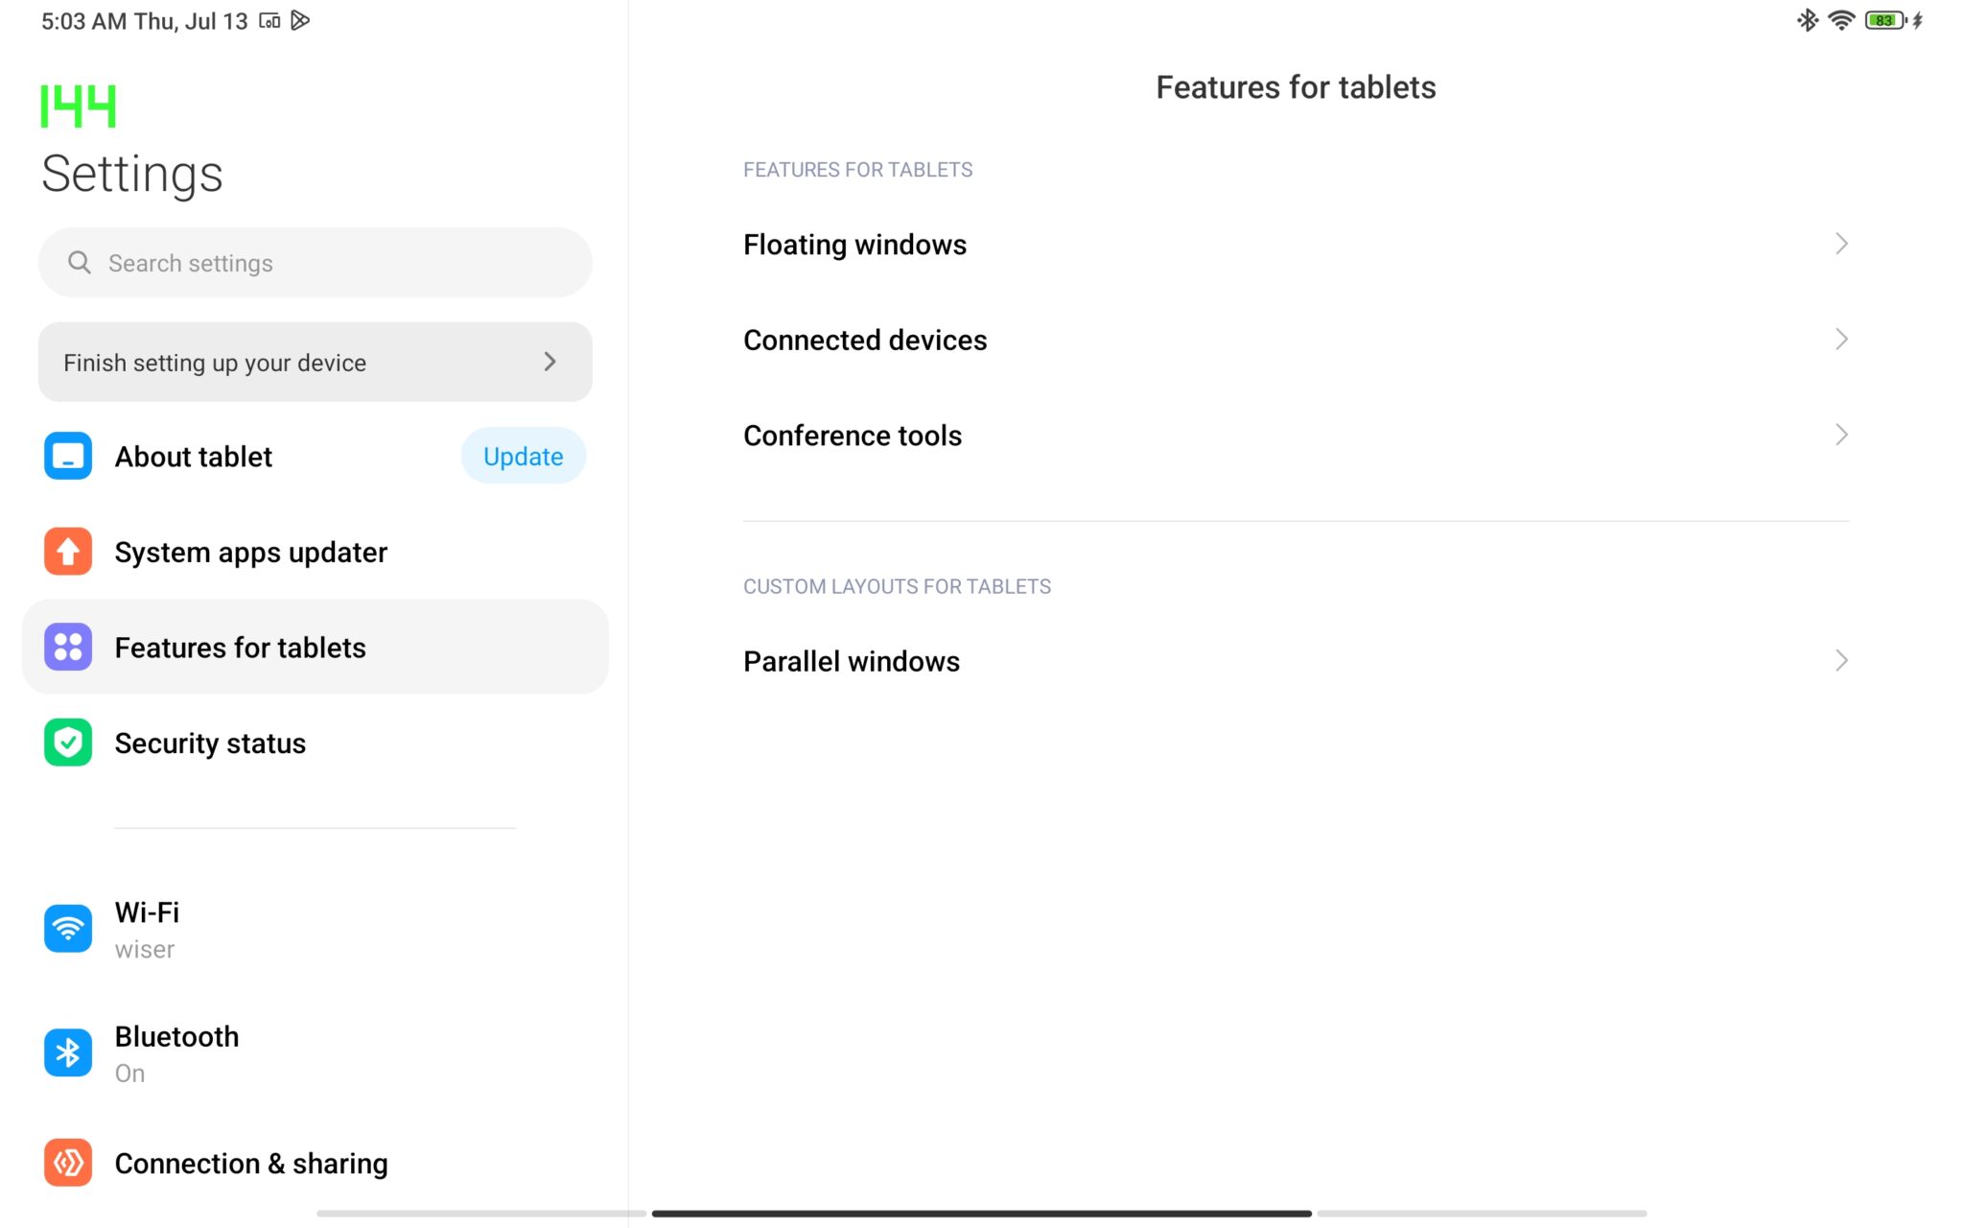Tap the Features for tablets grid icon
This screenshot has height=1228, width=1964.
coord(68,647)
